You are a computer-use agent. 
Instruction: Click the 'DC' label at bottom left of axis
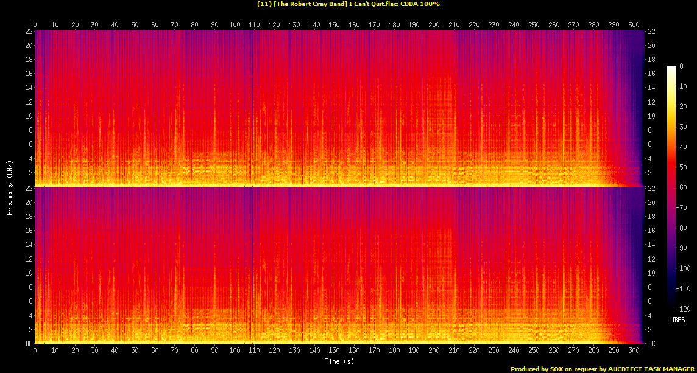coord(27,344)
